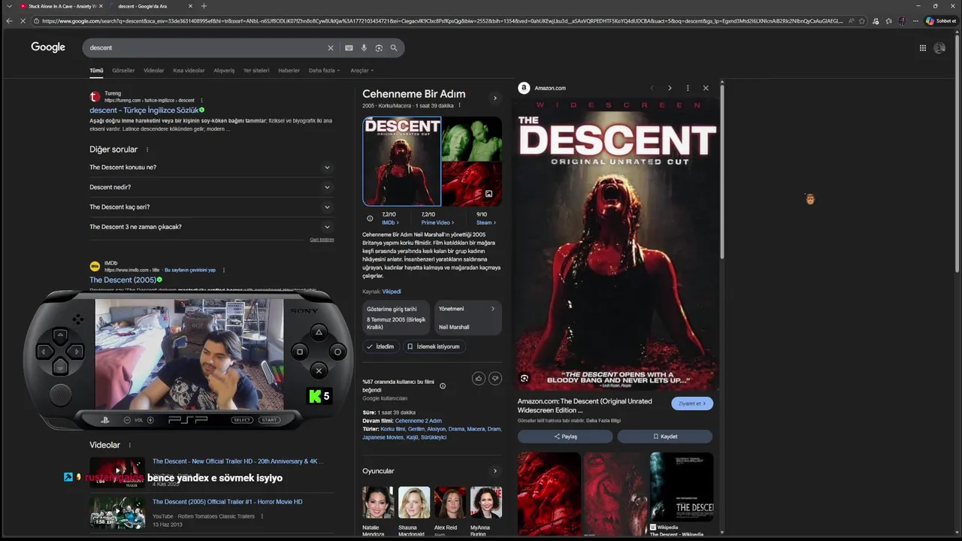Give thumbs down to the film
This screenshot has width=962, height=541.
[495, 378]
